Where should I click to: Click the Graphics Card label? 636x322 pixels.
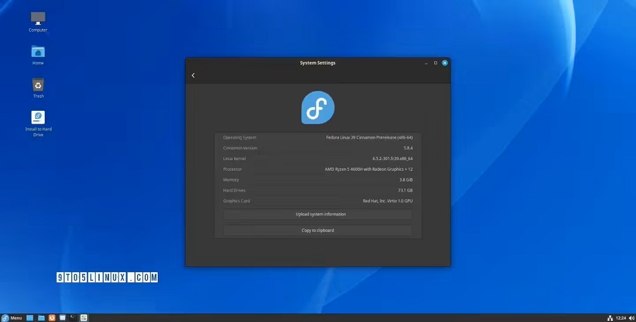click(237, 201)
